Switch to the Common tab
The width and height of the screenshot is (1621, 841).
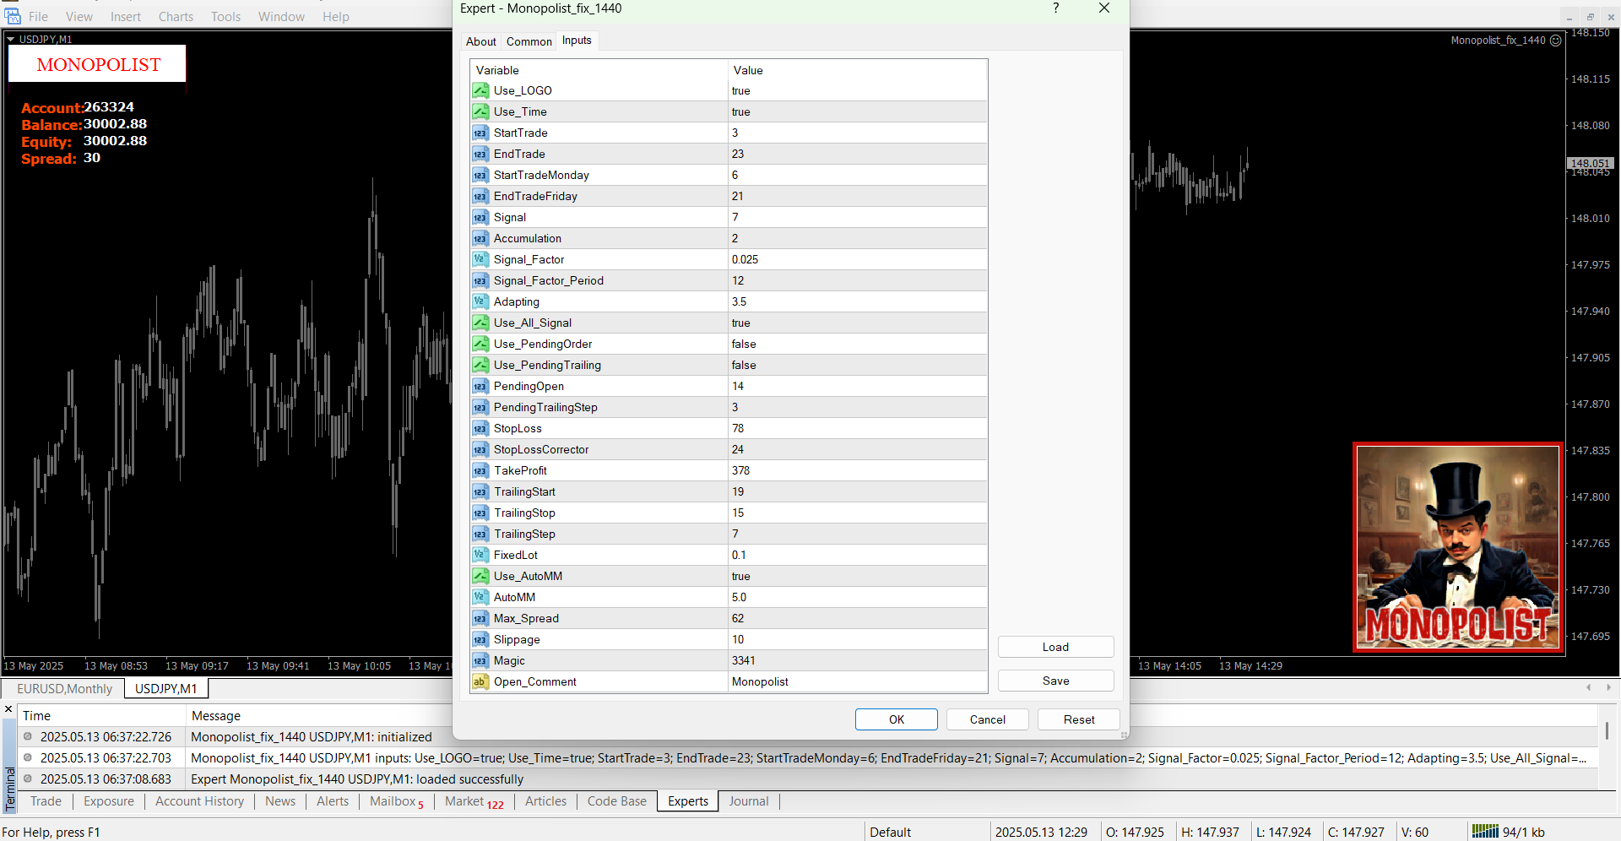[x=529, y=41]
